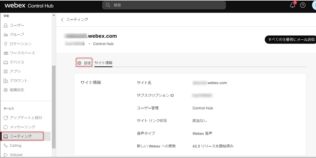Click the notifications bell icon

coord(292,5)
